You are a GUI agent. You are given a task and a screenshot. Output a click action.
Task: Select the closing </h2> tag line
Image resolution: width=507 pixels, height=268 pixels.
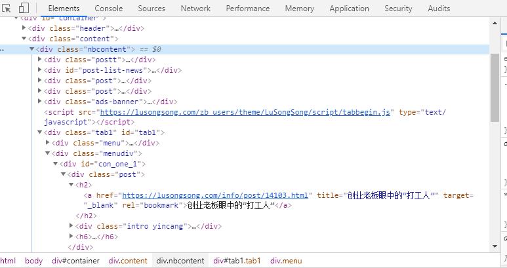pos(87,216)
